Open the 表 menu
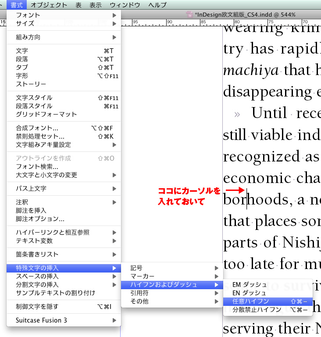Image resolution: width=321 pixels, height=337 pixels. tap(78, 5)
